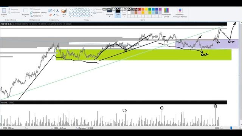Choose the Curve shape

[x=73, y=9]
